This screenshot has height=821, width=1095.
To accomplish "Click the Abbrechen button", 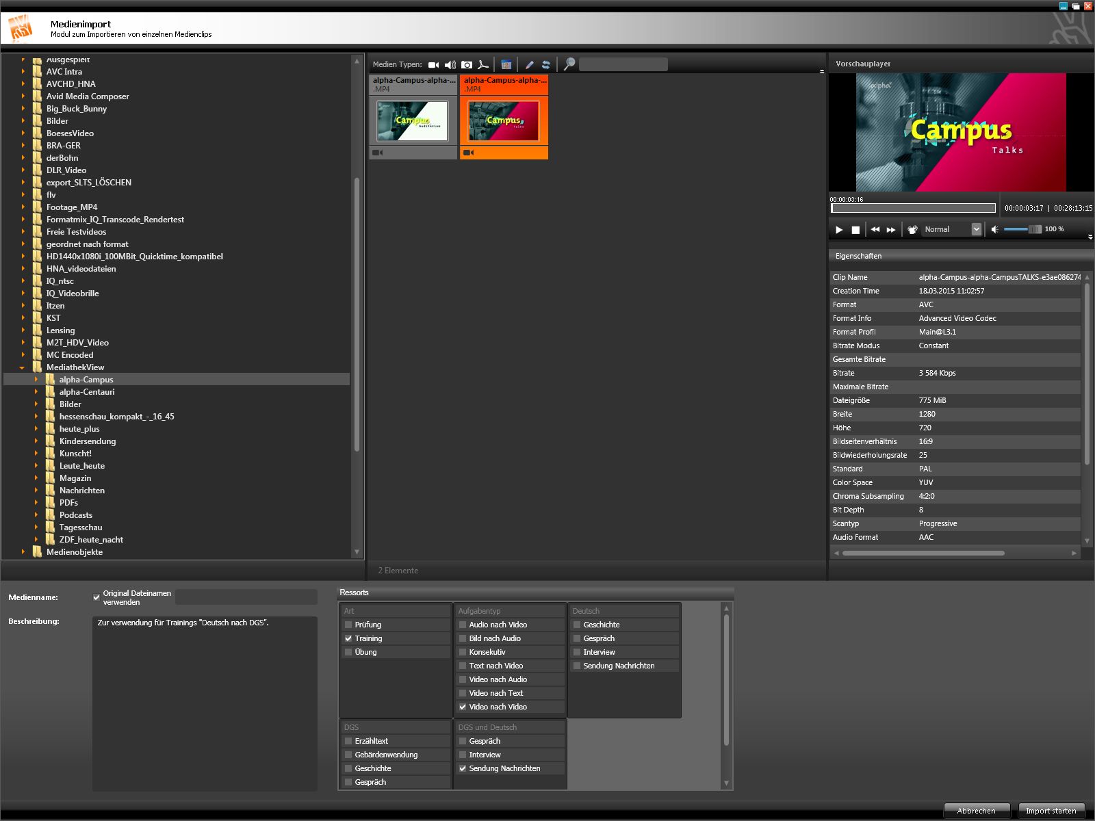I will (x=976, y=811).
